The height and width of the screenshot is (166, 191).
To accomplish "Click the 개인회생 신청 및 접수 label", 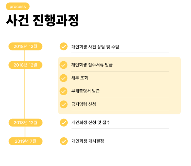I will pos(91,122).
